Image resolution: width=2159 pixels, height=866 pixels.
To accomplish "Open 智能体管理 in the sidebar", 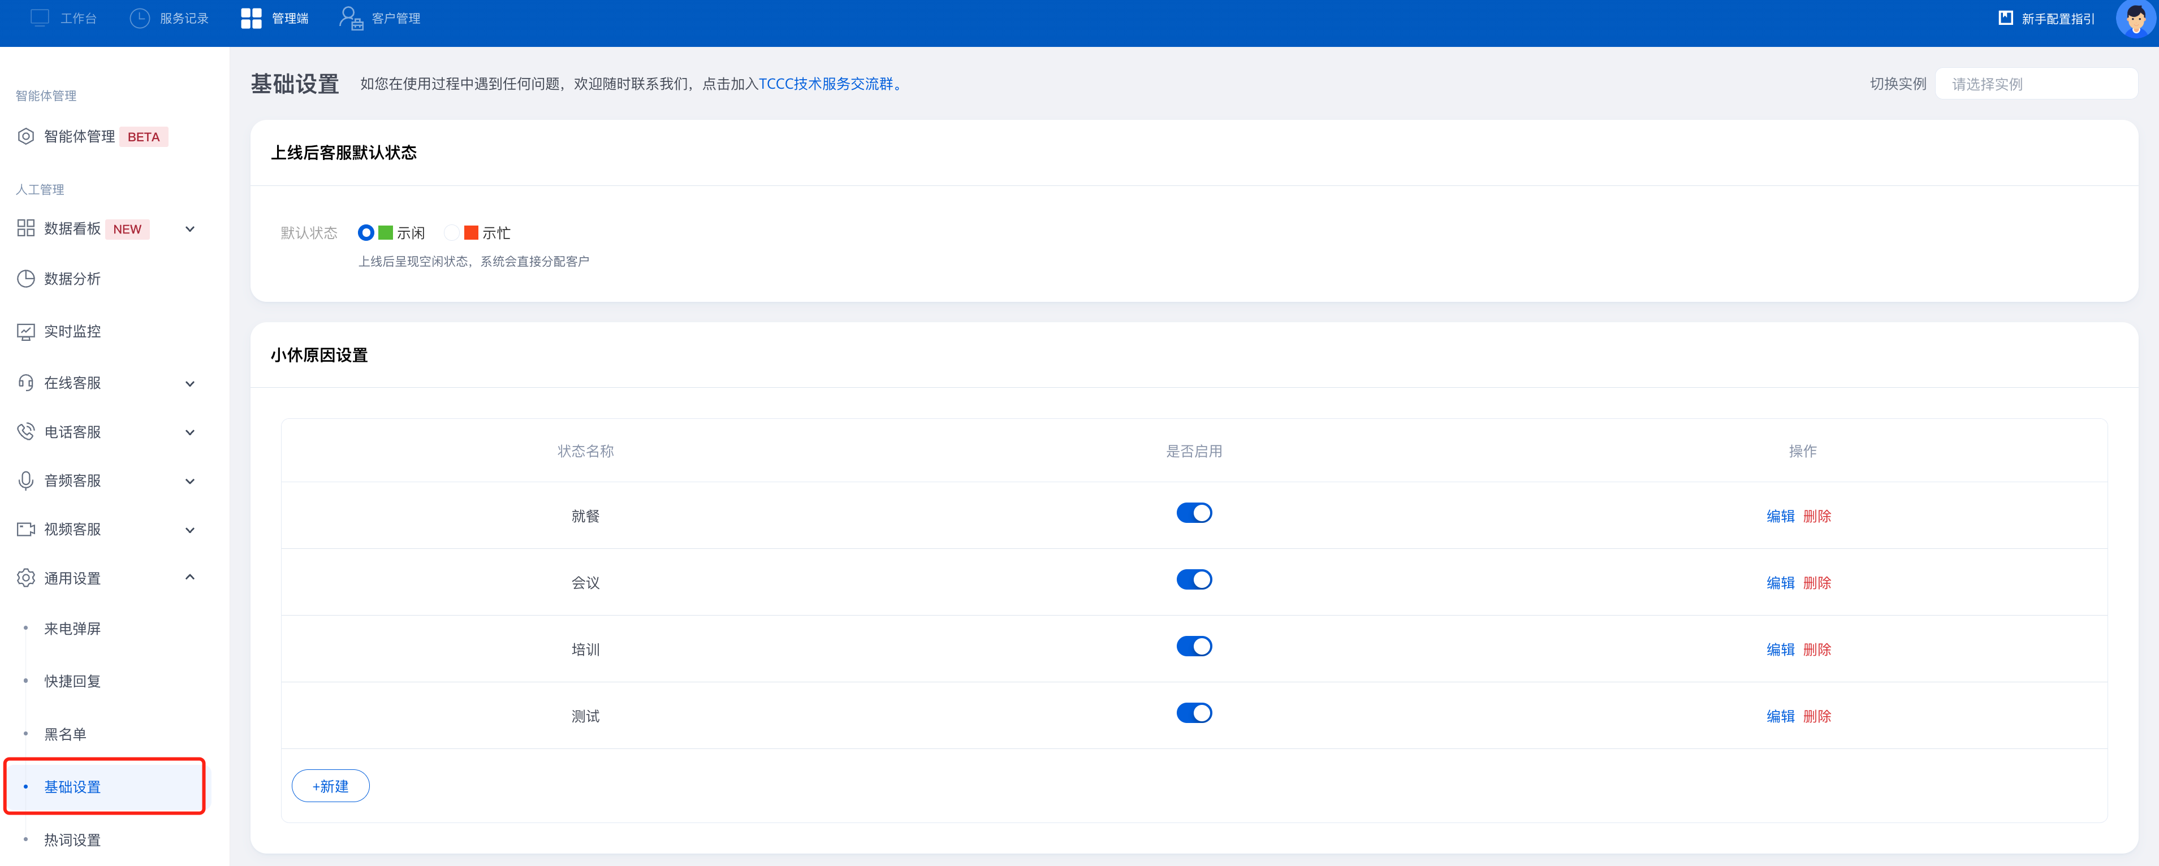I will click(x=79, y=136).
